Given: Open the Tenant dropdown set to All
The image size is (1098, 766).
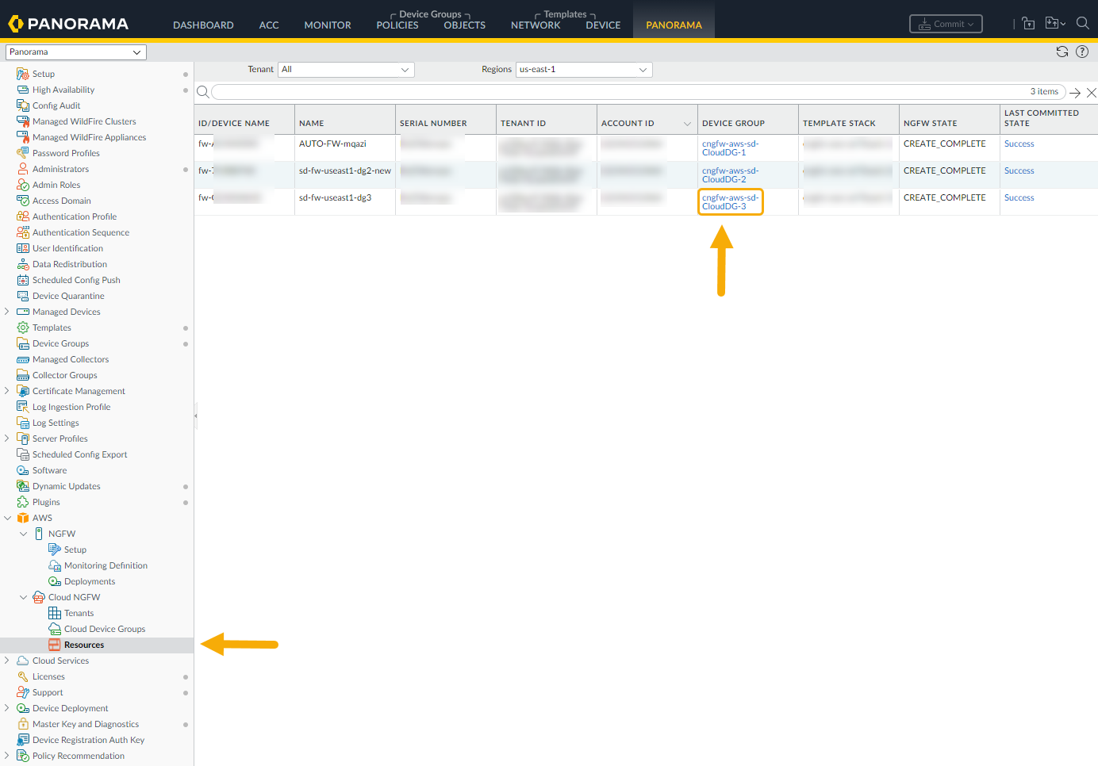Looking at the screenshot, I should [x=346, y=70].
